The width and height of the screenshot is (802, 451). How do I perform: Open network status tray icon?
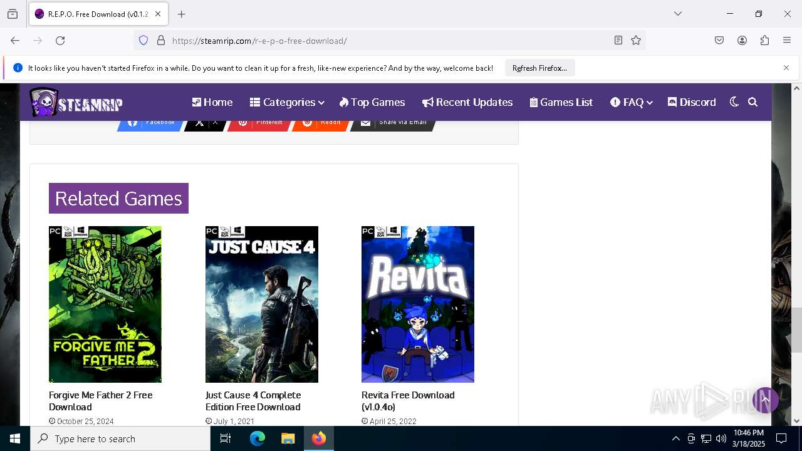point(706,438)
